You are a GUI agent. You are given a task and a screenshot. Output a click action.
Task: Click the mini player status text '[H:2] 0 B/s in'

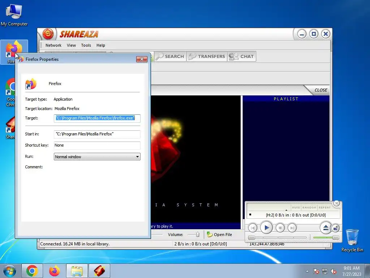[296, 215]
